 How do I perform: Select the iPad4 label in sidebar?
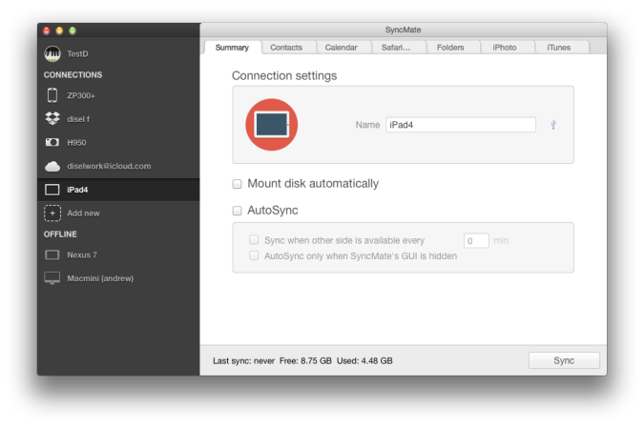77,190
